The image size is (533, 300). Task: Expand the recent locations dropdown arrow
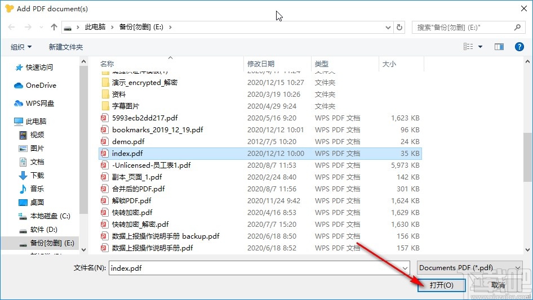[41, 27]
